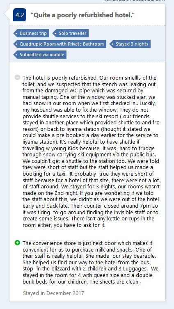Click Quadruple Room with Private Bathroom tag

tap(60, 44)
